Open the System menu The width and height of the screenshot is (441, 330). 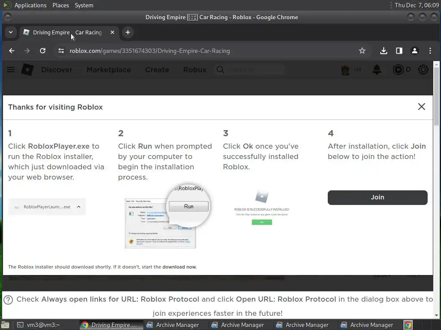[x=84, y=5]
